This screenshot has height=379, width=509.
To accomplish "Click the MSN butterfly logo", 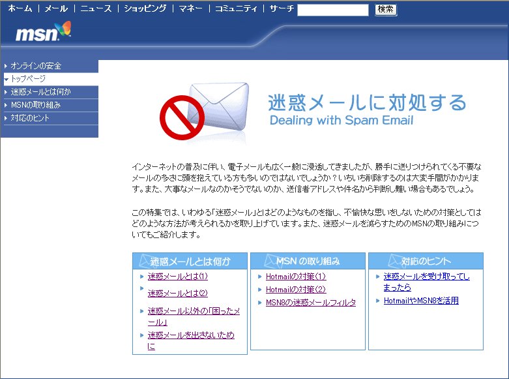I will (x=43, y=31).
